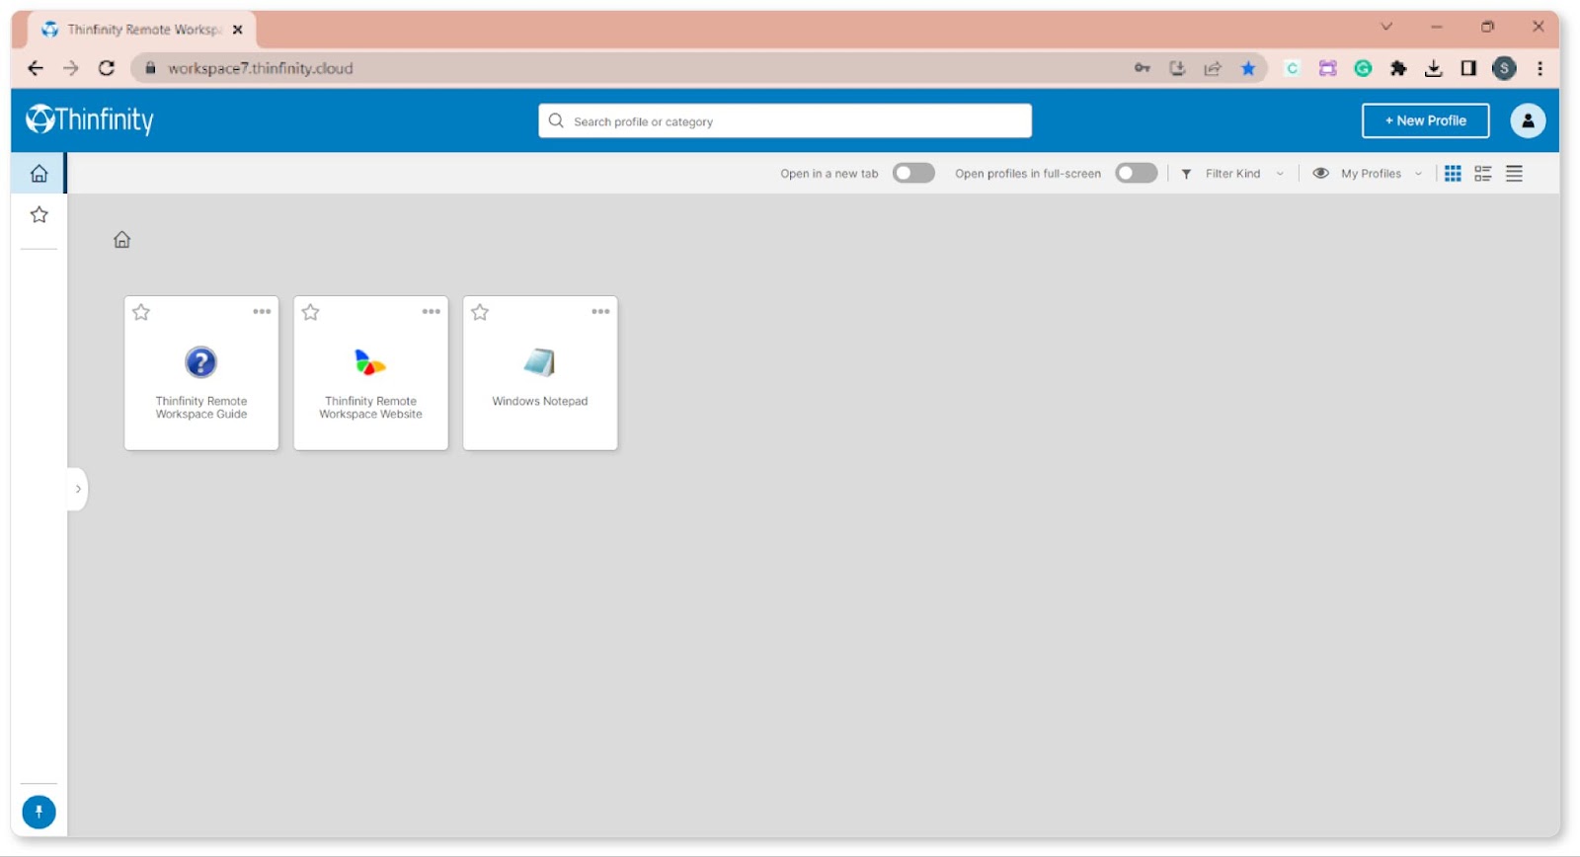Open the Chrome three-dot menu

[1540, 68]
